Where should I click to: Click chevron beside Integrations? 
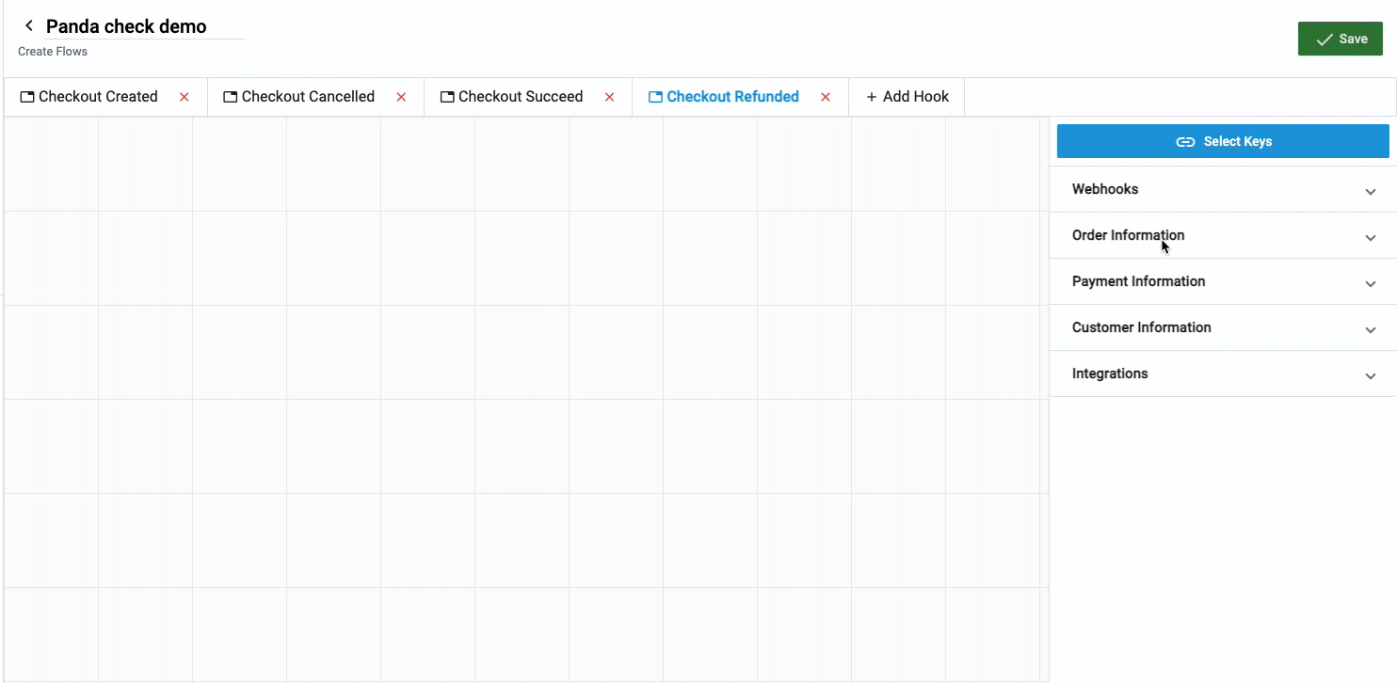pos(1371,375)
